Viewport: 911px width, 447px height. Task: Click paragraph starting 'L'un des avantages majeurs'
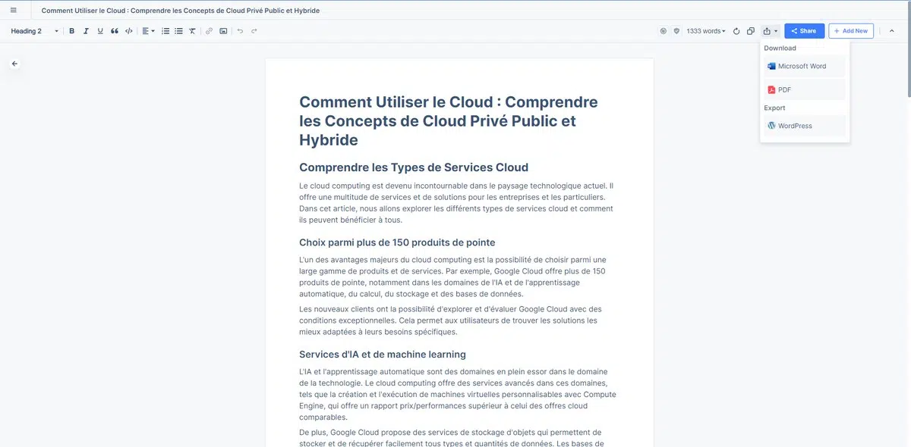pos(453,277)
